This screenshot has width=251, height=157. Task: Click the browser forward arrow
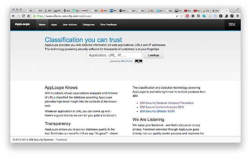coord(18,16)
